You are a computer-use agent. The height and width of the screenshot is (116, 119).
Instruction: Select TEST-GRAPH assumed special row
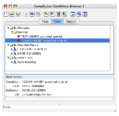click(57, 37)
